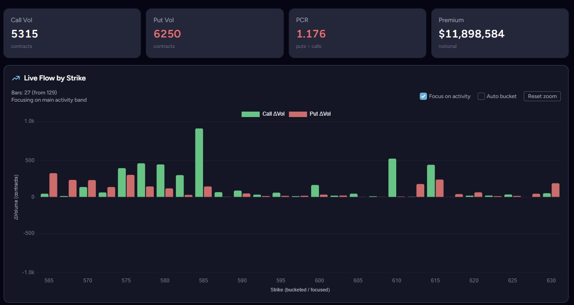Click the Put ΔVol legend label

[320, 114]
